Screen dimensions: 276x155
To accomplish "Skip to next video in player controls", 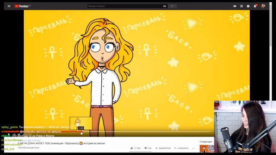I will tap(14, 135).
